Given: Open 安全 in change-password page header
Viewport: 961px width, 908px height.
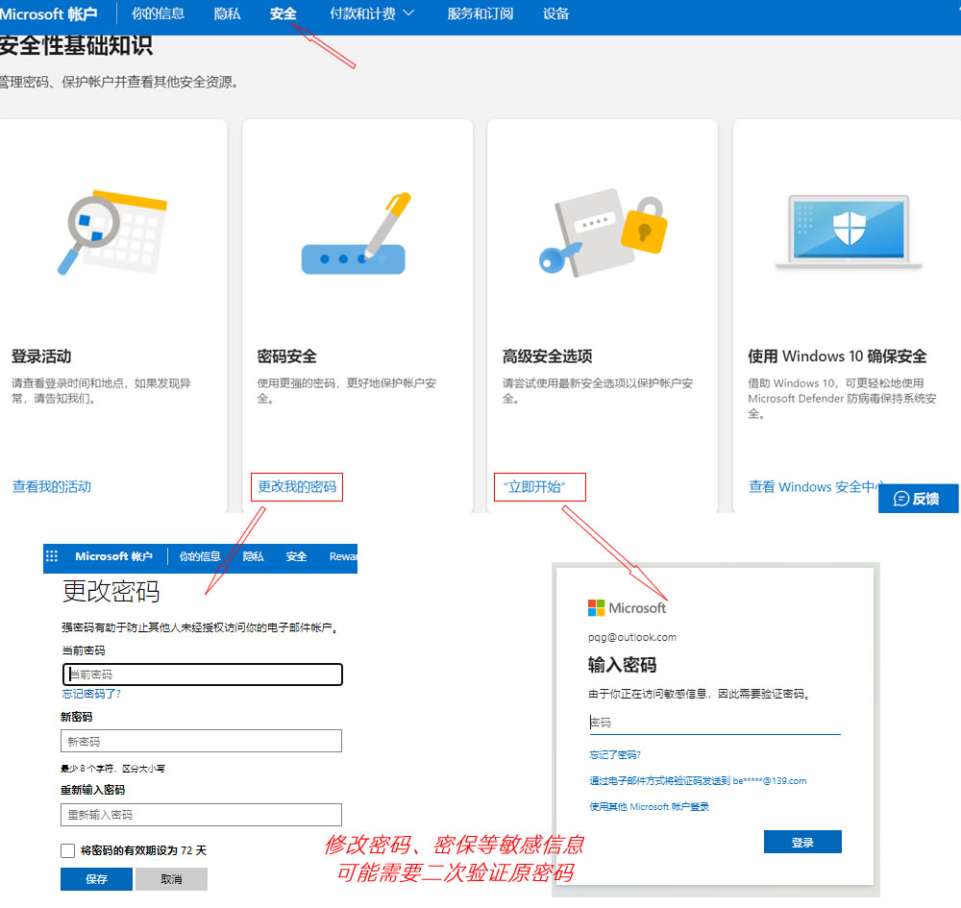Looking at the screenshot, I should (x=296, y=556).
